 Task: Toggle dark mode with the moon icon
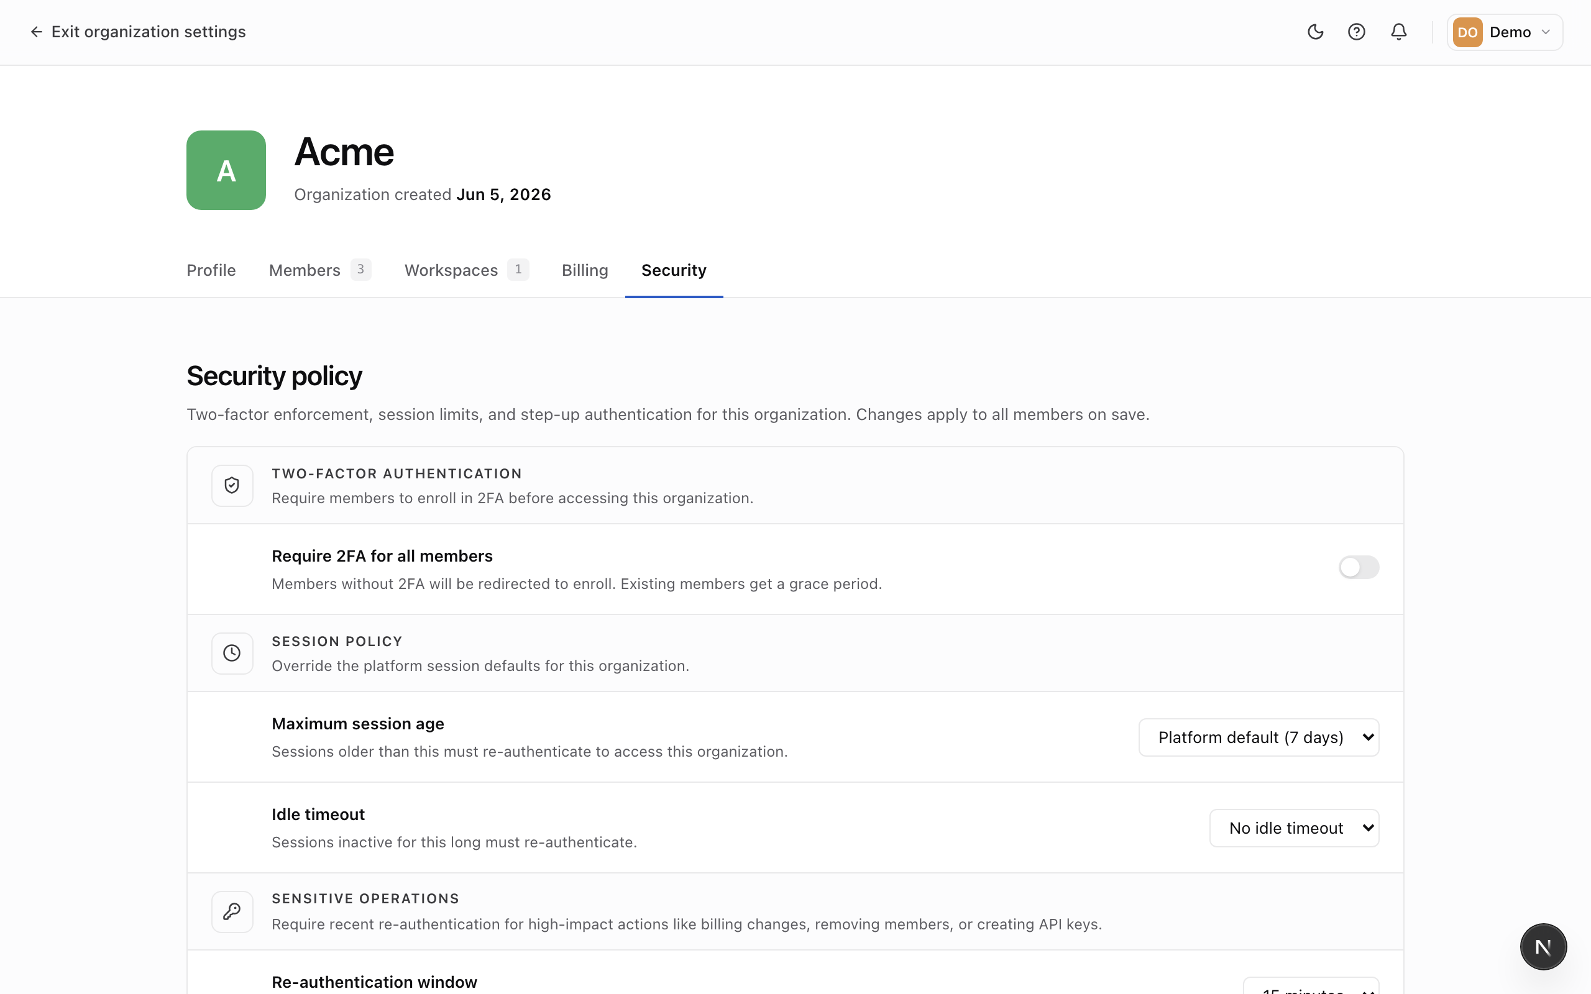1315,32
